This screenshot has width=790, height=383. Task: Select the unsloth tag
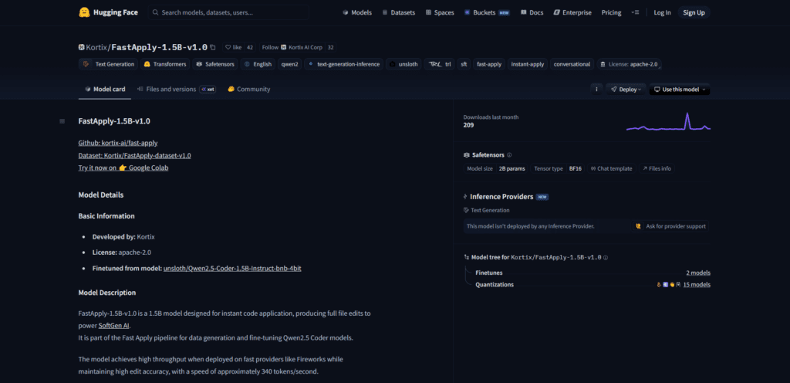click(x=404, y=64)
